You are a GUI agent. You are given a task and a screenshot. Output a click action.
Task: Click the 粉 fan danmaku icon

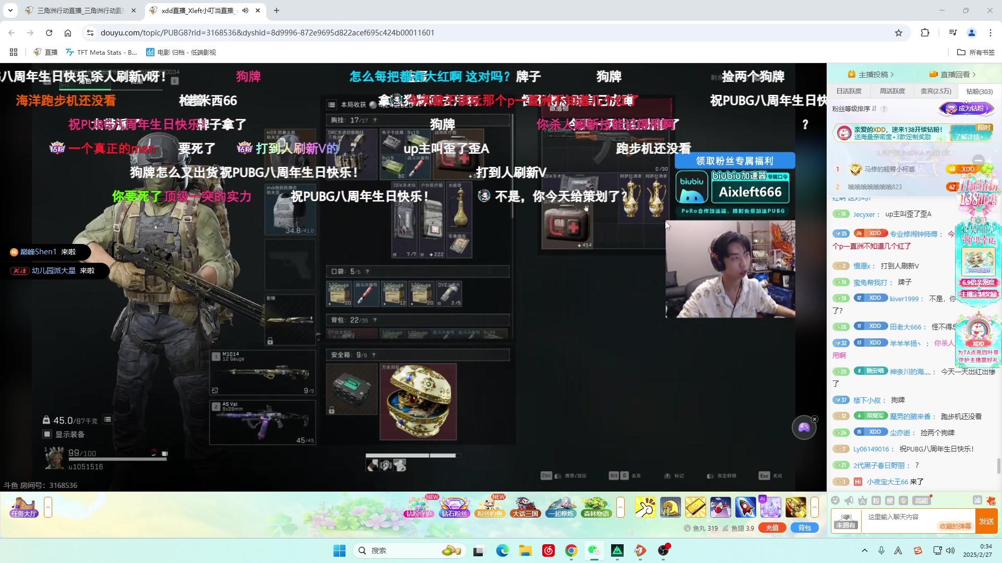[876, 500]
